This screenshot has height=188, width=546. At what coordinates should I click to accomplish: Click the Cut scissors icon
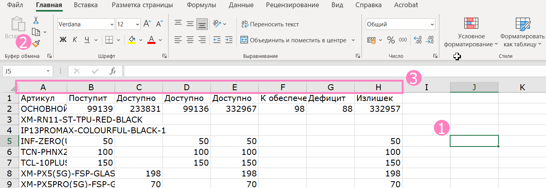coord(36,20)
